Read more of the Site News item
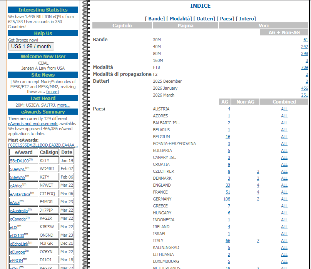Screen dimensions: 311x269 pos(52,92)
